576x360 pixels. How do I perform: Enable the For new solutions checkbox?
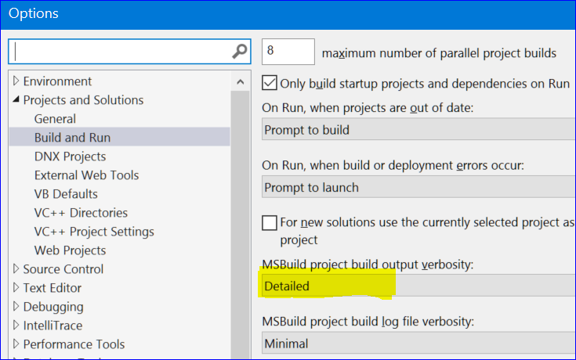[x=270, y=223]
